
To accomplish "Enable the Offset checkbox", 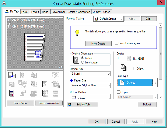I will [135, 68].
